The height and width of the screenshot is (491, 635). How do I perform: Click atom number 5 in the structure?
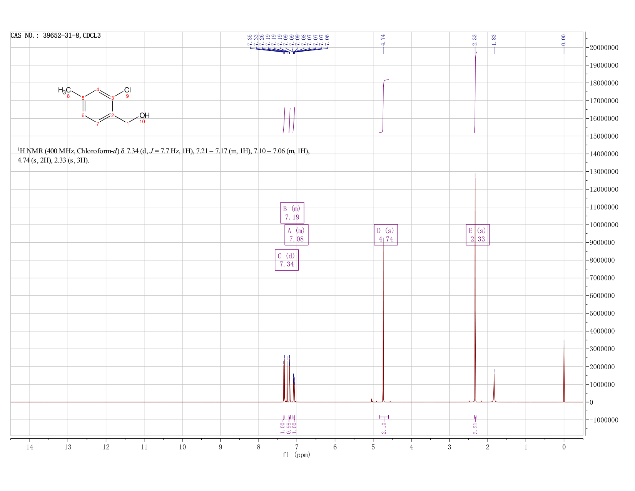(x=83, y=98)
